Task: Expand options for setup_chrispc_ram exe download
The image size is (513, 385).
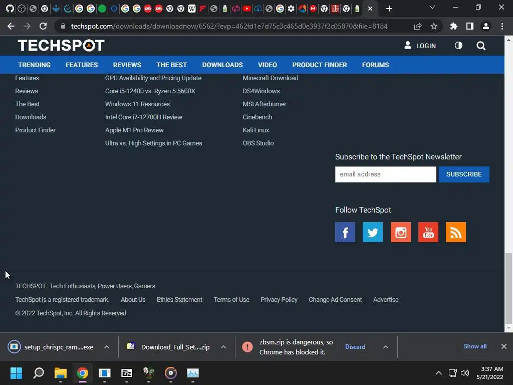Action: tap(107, 347)
